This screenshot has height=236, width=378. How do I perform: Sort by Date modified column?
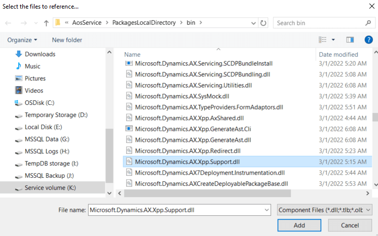[x=338, y=55]
